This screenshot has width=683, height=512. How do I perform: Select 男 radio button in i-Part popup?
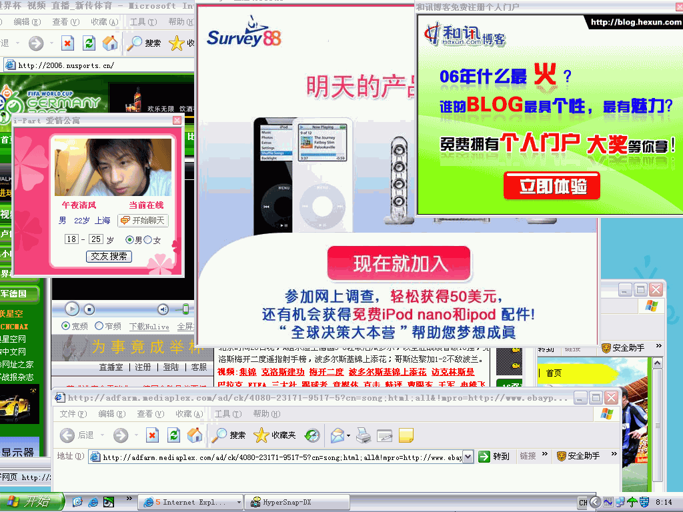(129, 239)
